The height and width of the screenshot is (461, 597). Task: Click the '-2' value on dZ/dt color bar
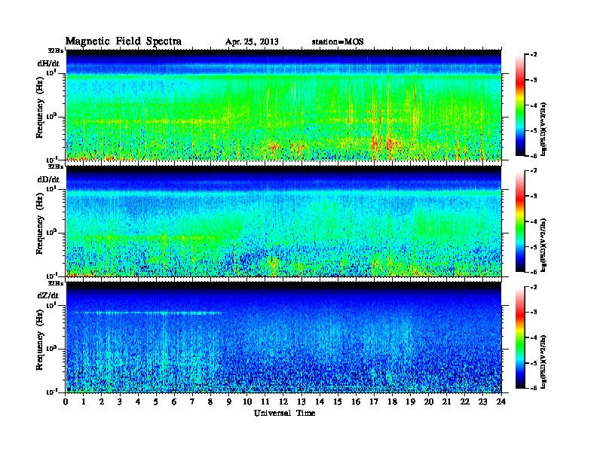tap(534, 287)
